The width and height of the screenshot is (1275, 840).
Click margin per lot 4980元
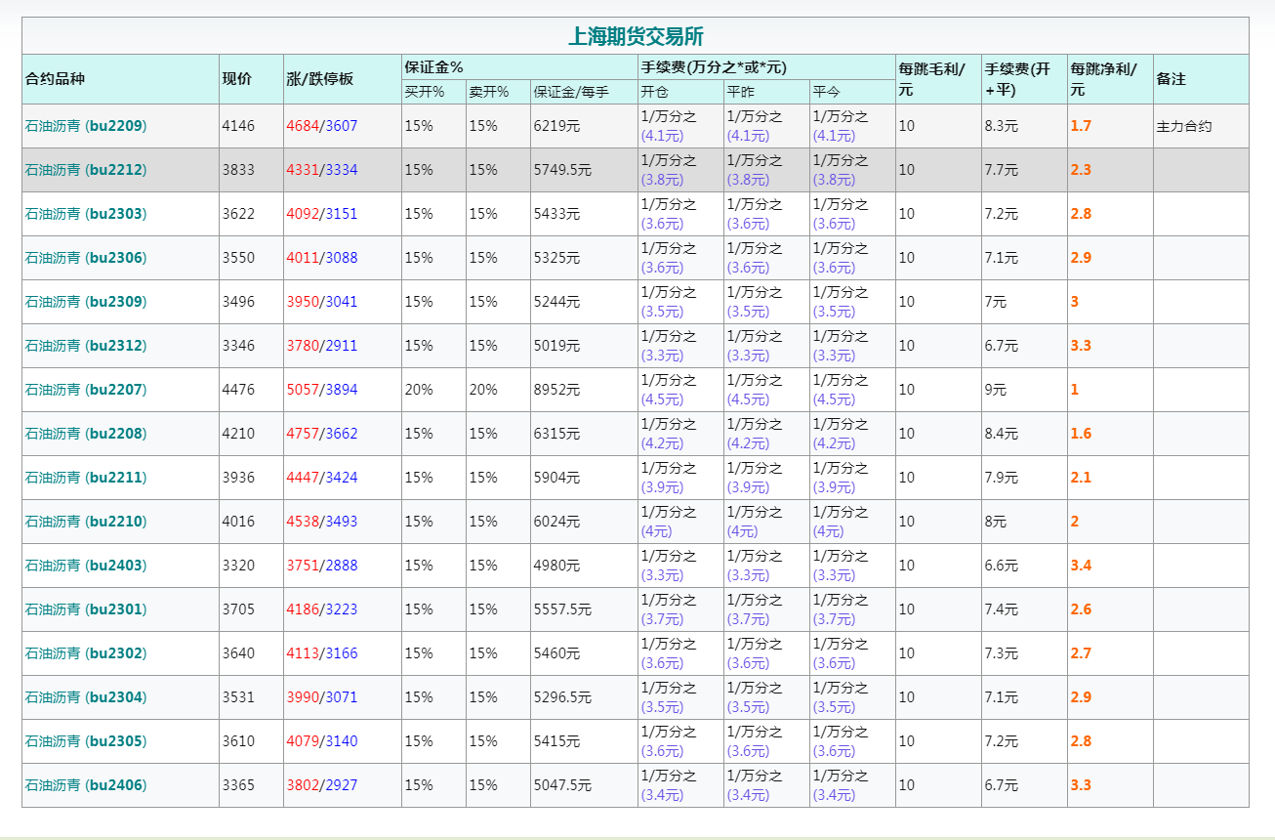pyautogui.click(x=556, y=566)
